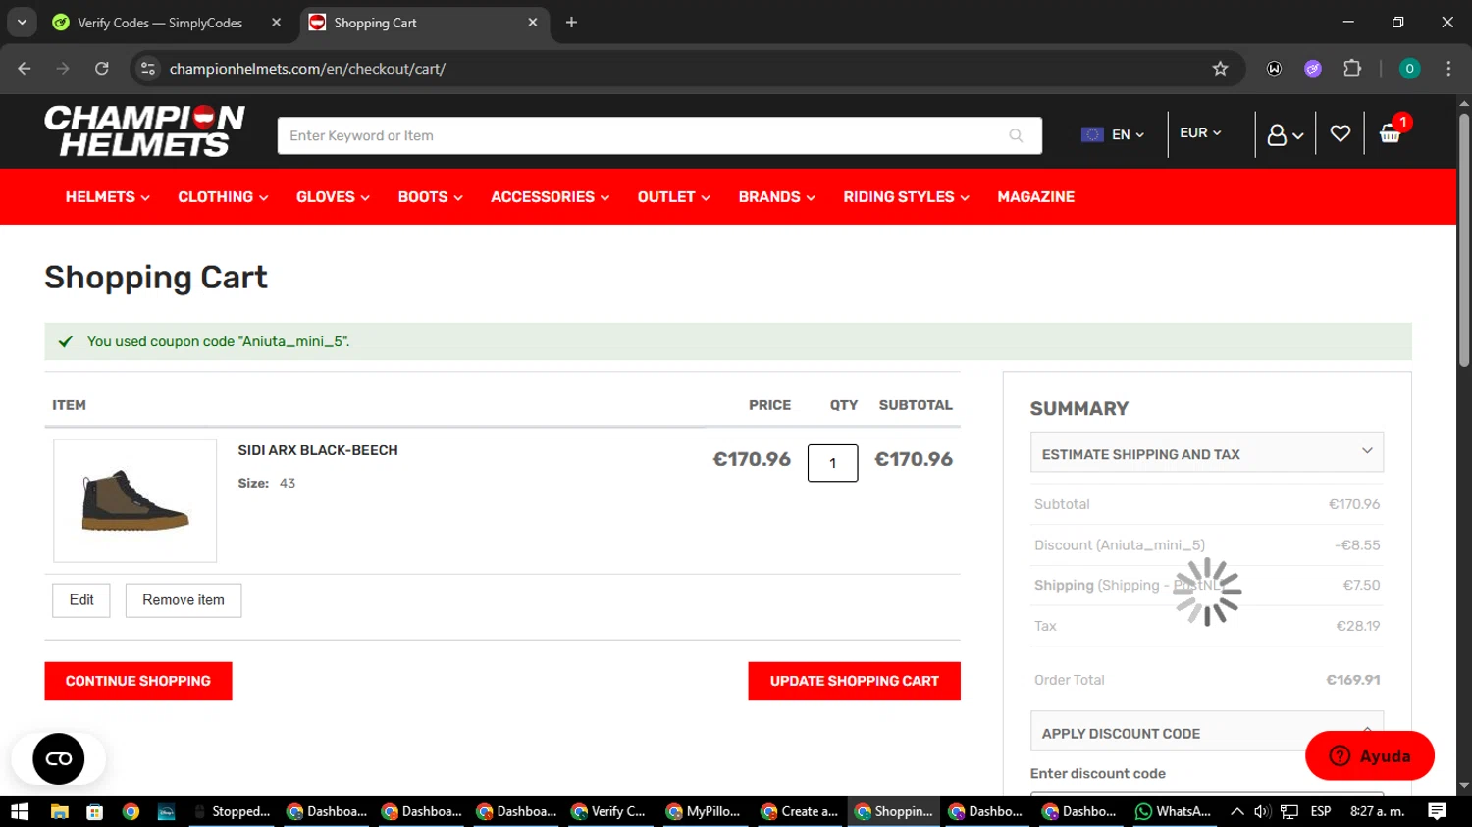The height and width of the screenshot is (827, 1472).
Task: Click the taskbar clock 8:27 a. m.
Action: coord(1378,811)
